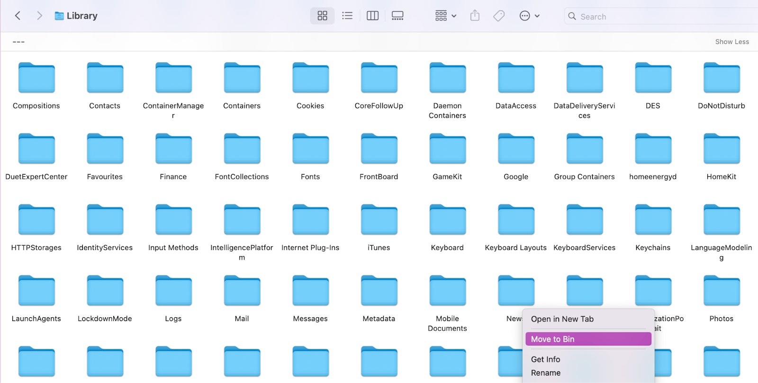Select the DuetExpertCenter folder
The image size is (758, 383).
36,149
